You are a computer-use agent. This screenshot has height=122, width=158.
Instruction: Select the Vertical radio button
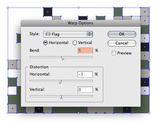75,43
